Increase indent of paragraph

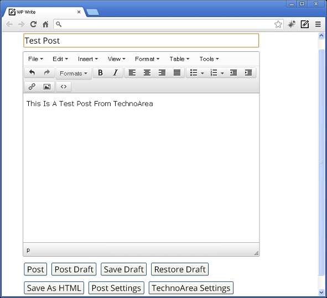[248, 73]
